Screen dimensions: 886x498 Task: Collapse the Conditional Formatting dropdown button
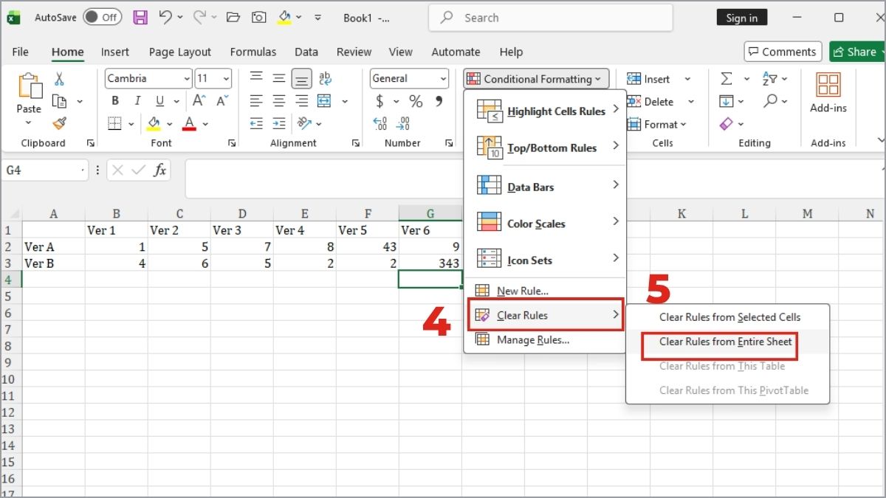click(x=537, y=79)
